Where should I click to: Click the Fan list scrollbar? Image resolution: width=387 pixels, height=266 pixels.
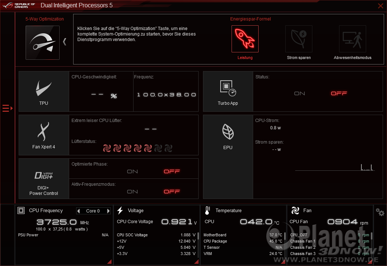pyautogui.click(x=371, y=236)
